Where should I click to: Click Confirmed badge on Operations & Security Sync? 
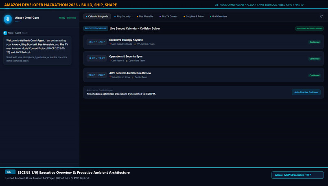coord(315,59)
